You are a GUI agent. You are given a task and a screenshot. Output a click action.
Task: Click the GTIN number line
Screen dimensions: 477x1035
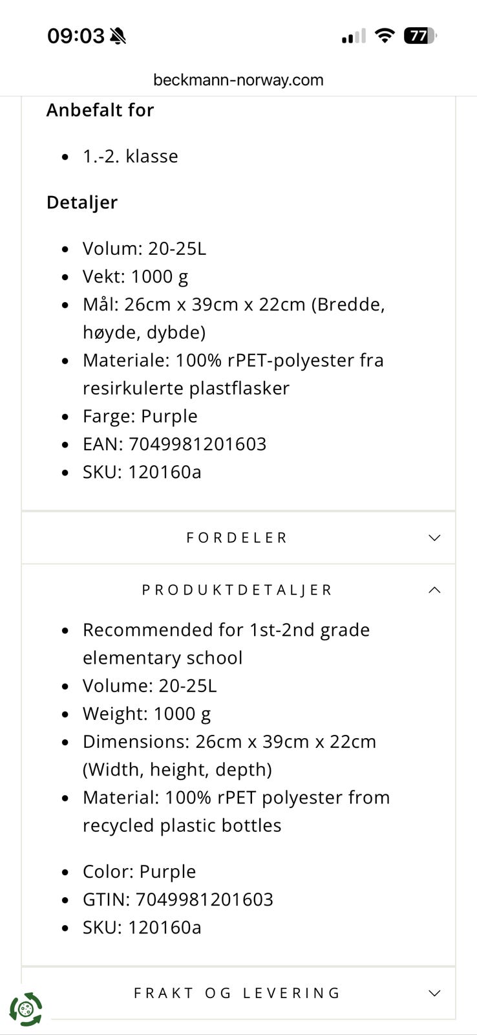(x=178, y=899)
